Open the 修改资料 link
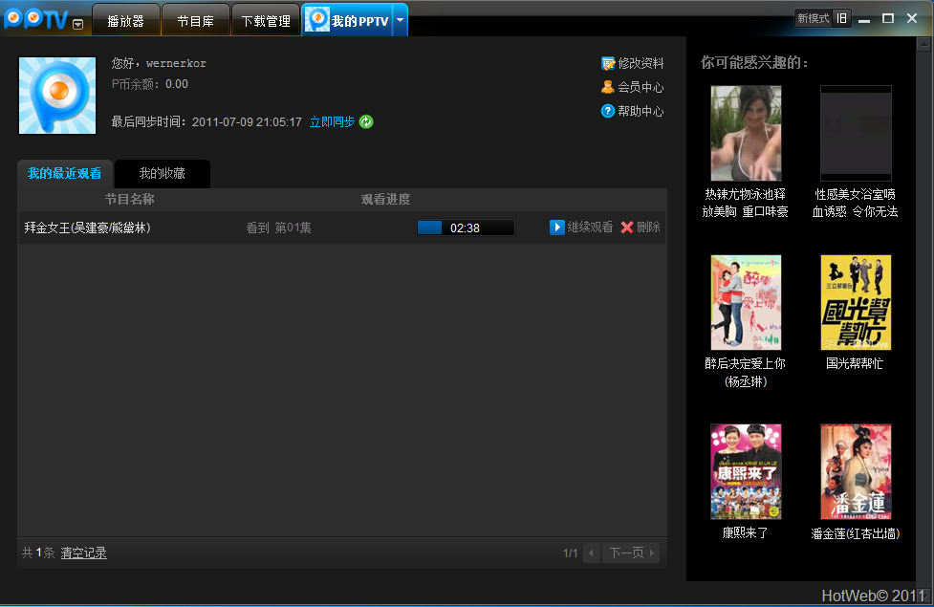This screenshot has height=607, width=934. pos(641,63)
